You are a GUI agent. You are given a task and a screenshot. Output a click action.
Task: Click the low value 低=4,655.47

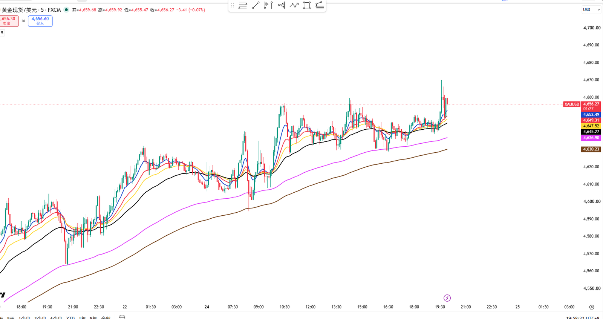point(136,10)
